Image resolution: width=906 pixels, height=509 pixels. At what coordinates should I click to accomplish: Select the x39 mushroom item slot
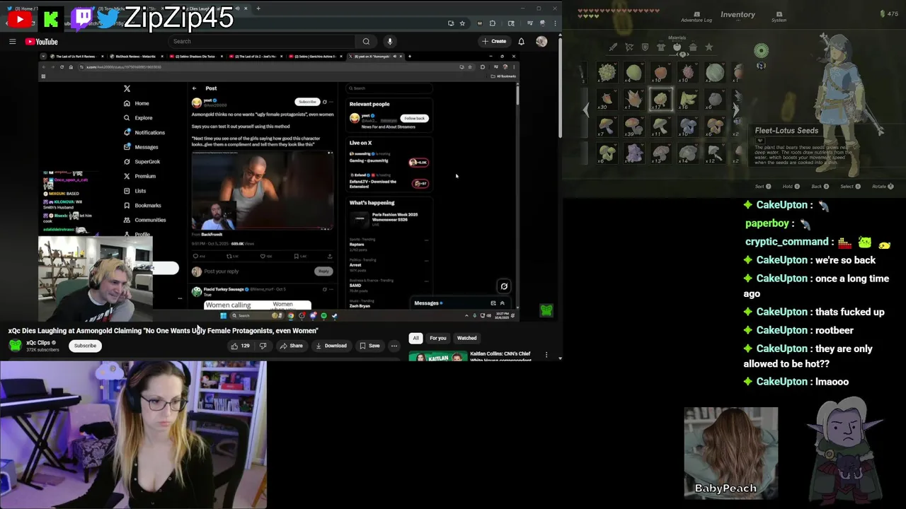tap(633, 127)
